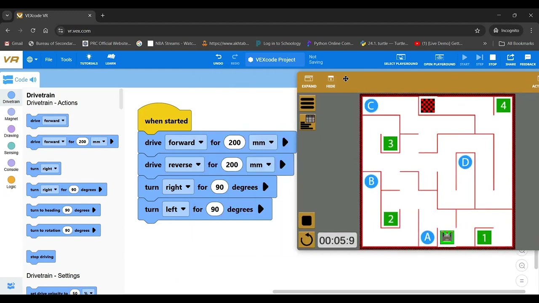The image size is (539, 303).
Task: Click the speaker icon next to Code
Action: tap(33, 80)
